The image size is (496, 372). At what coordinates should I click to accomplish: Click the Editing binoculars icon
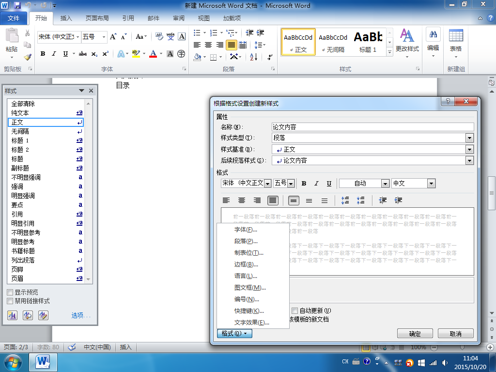433,34
